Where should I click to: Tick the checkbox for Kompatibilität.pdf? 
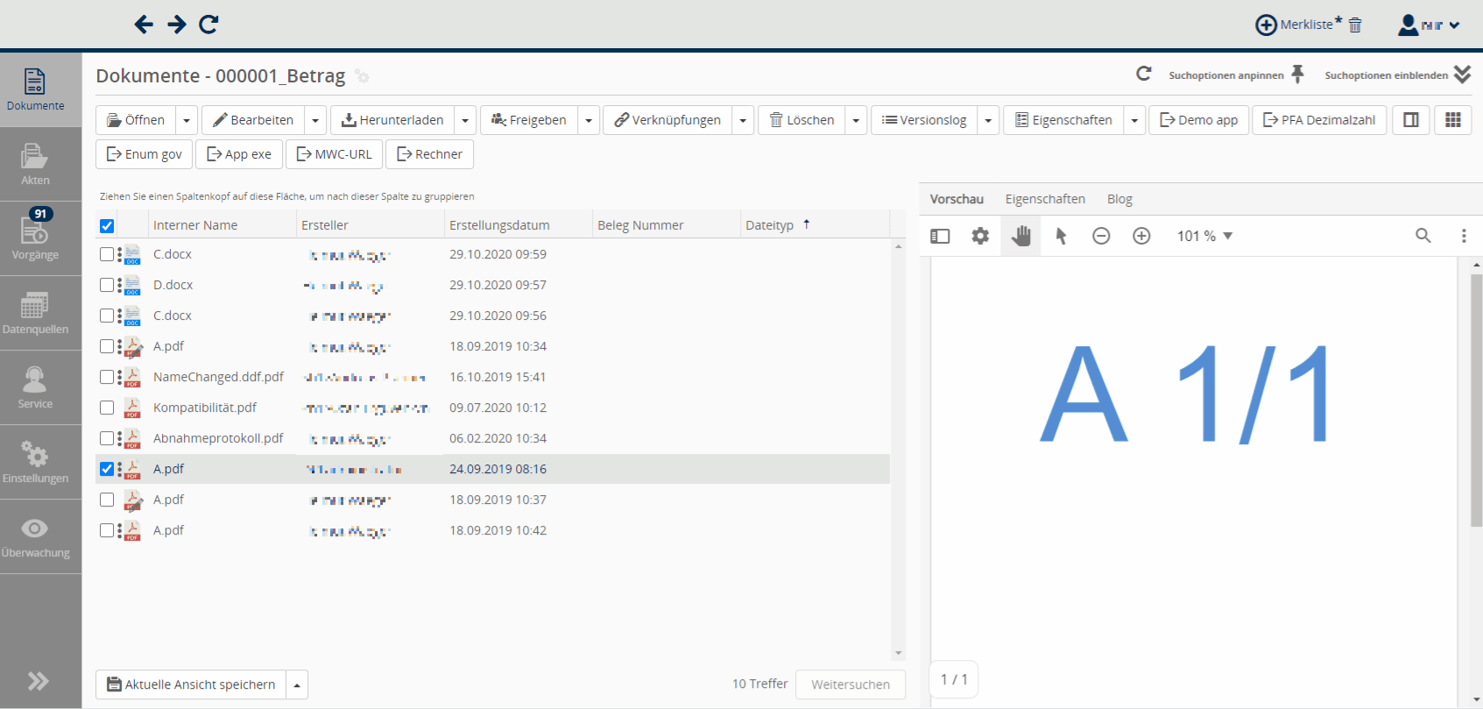pos(107,408)
